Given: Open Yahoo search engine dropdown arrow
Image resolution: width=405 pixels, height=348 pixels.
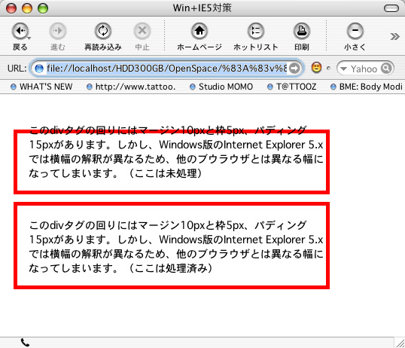Looking at the screenshot, I should click(x=343, y=69).
